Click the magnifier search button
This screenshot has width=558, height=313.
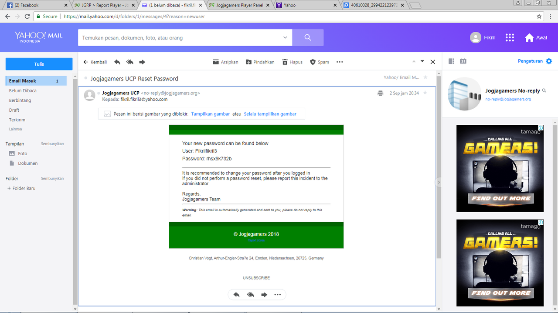tap(308, 37)
